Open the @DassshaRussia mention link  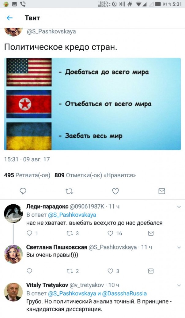coord(125,293)
